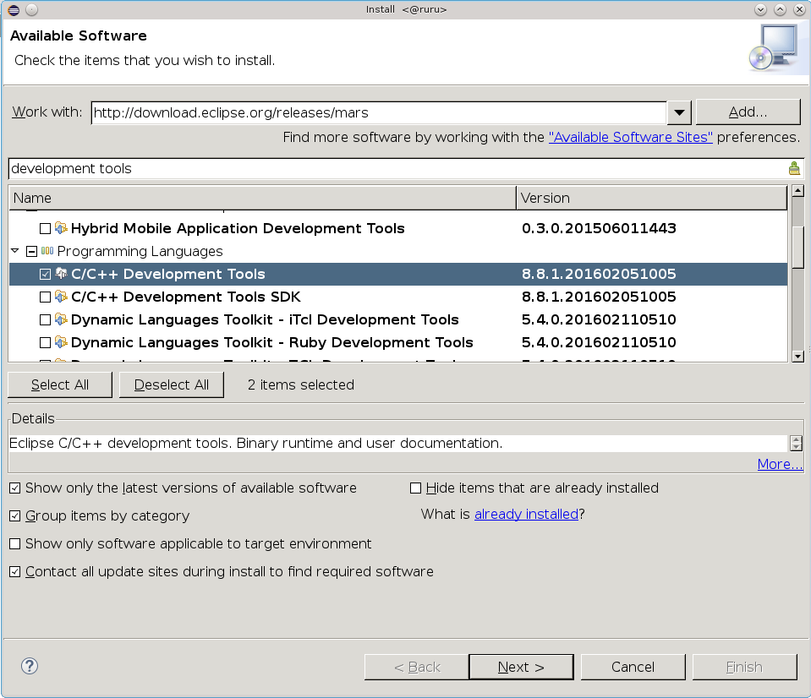Toggle Group items by category checkbox
Image resolution: width=811 pixels, height=698 pixels.
click(x=14, y=515)
